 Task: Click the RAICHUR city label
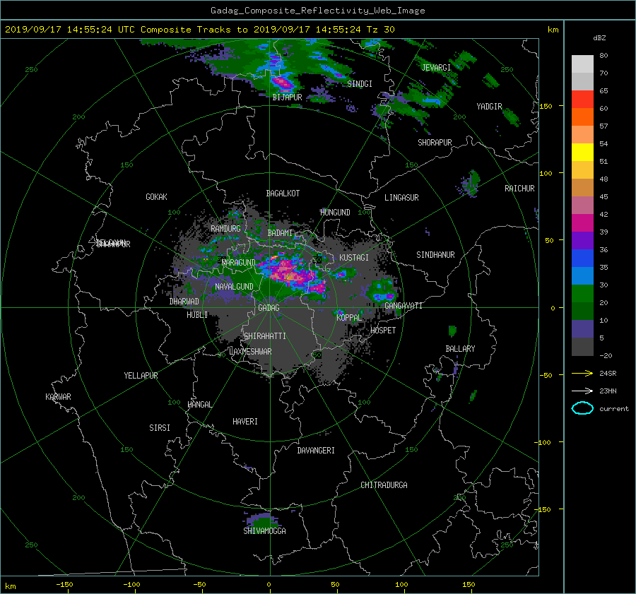click(519, 189)
